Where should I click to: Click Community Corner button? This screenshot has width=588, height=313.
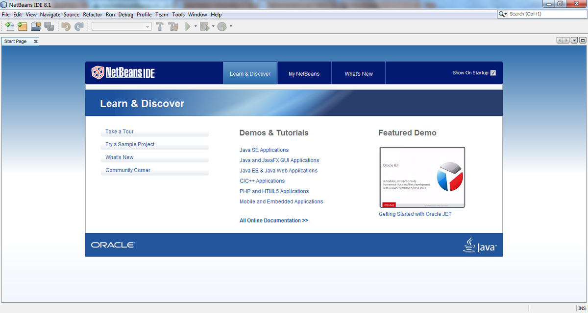coord(155,171)
